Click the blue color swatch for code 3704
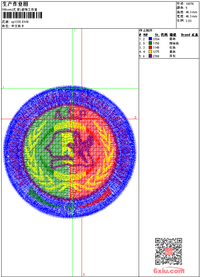 (x=150, y=39)
